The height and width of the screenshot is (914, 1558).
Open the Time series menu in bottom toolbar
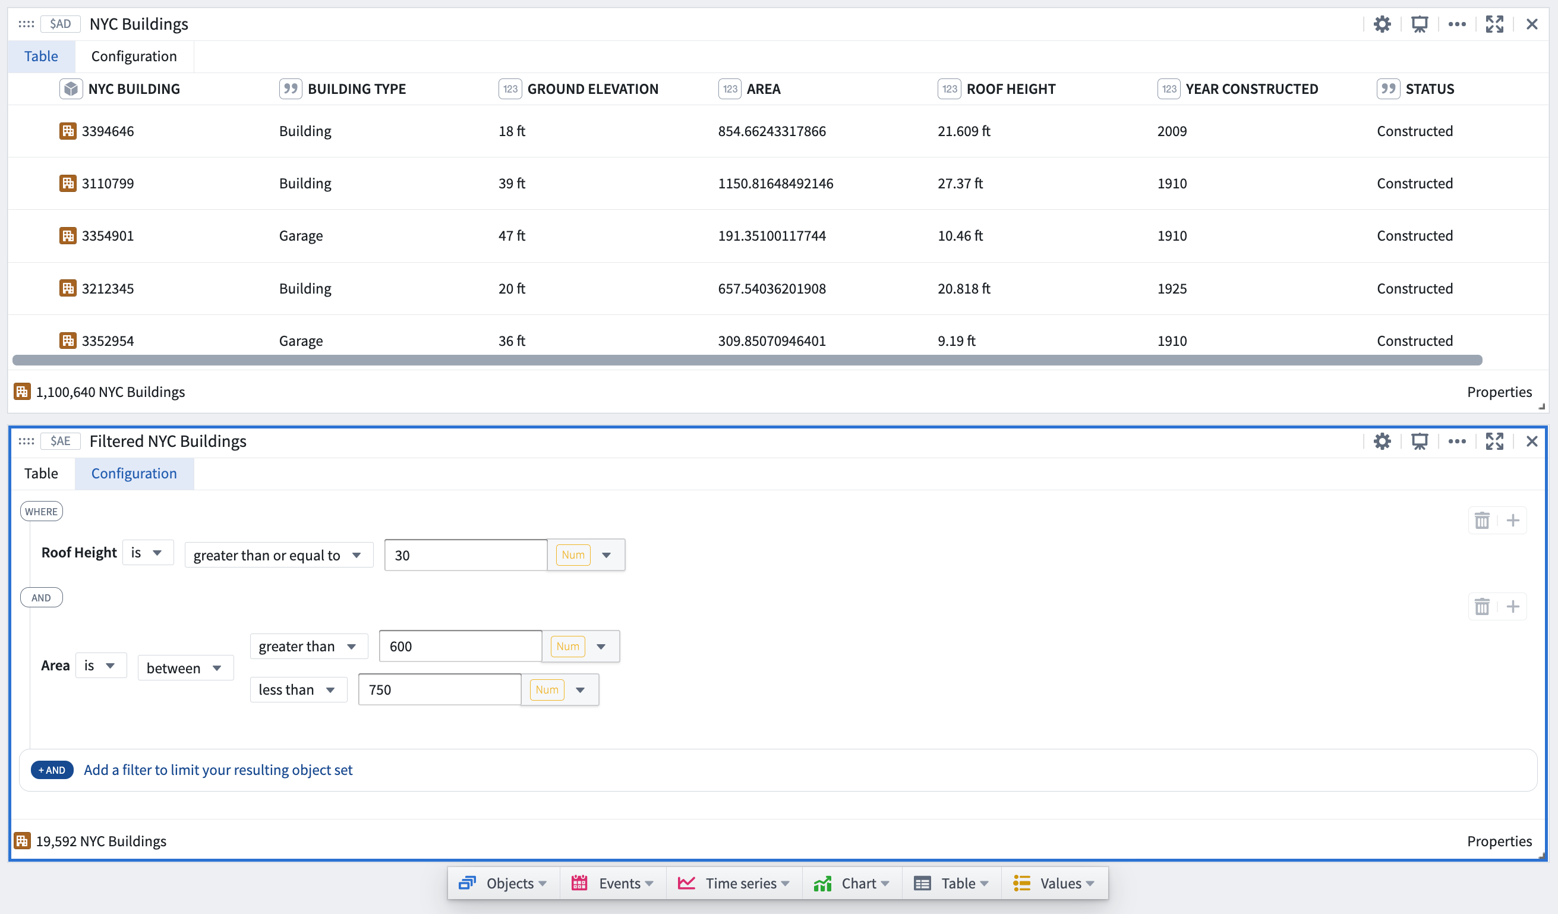pos(734,883)
